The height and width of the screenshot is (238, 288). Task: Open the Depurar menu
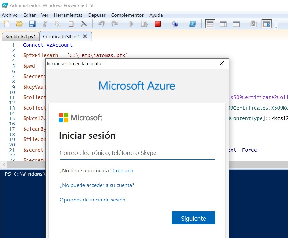(97, 15)
